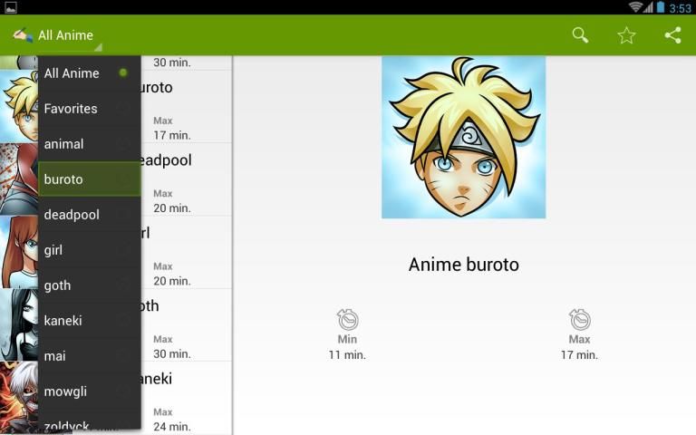Choose animal category in the list
This screenshot has width=696, height=435.
[90, 144]
